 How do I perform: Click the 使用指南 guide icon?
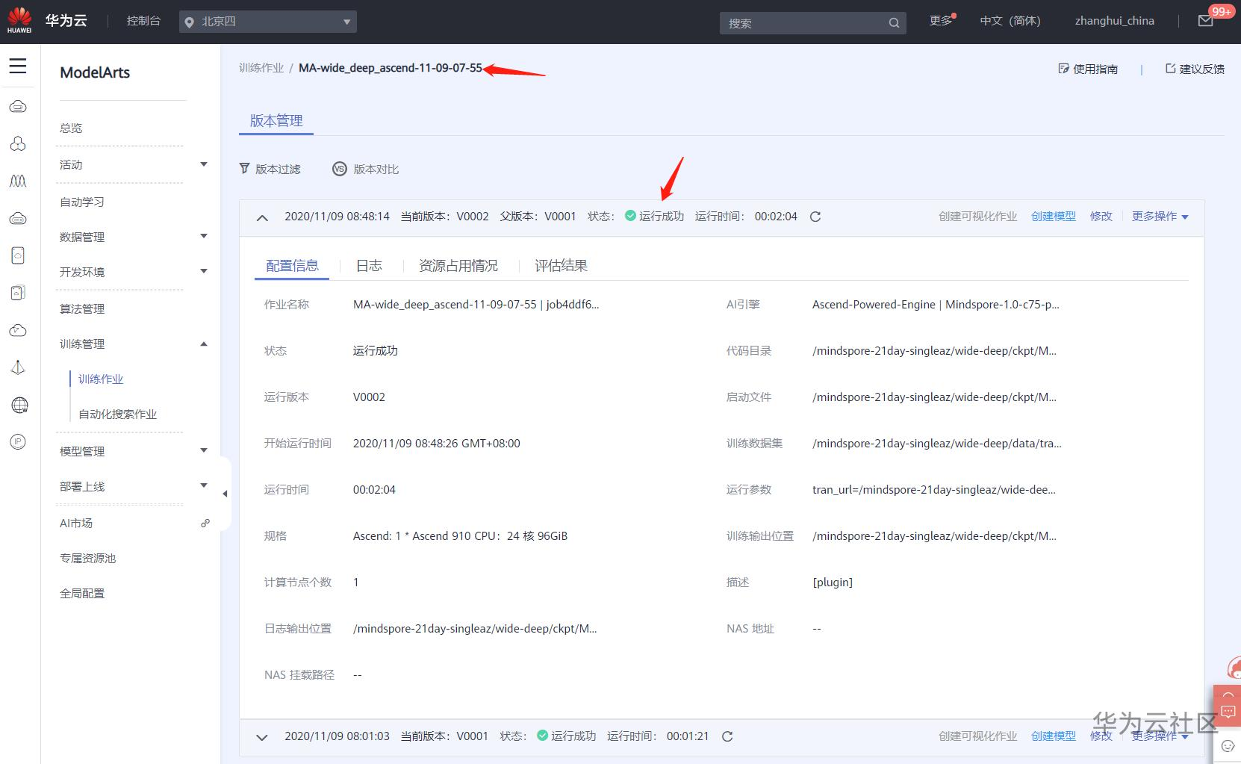(x=1063, y=69)
